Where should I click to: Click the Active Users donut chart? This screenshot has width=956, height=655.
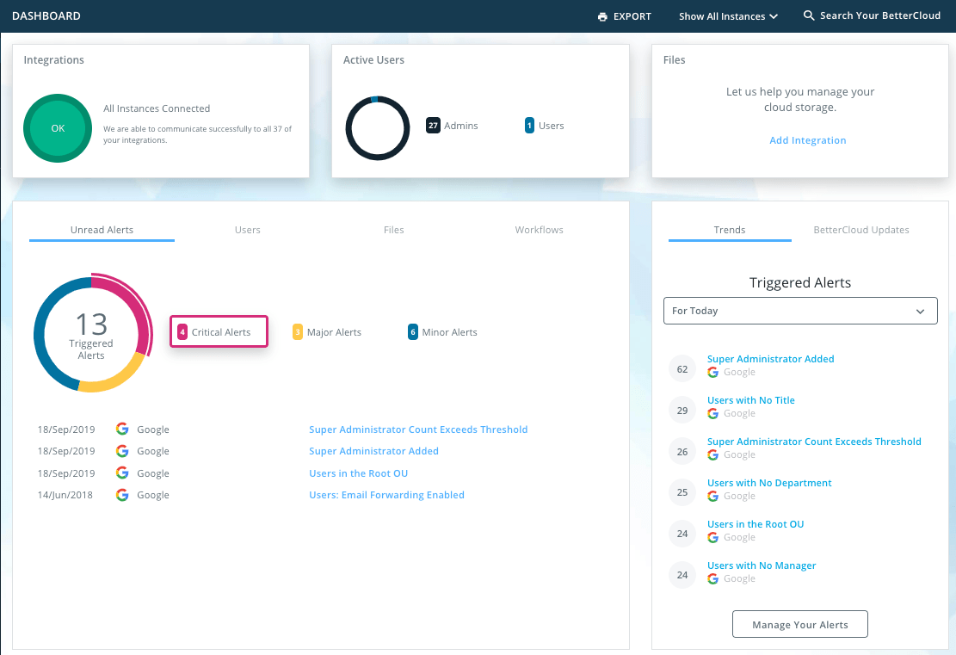[378, 127]
